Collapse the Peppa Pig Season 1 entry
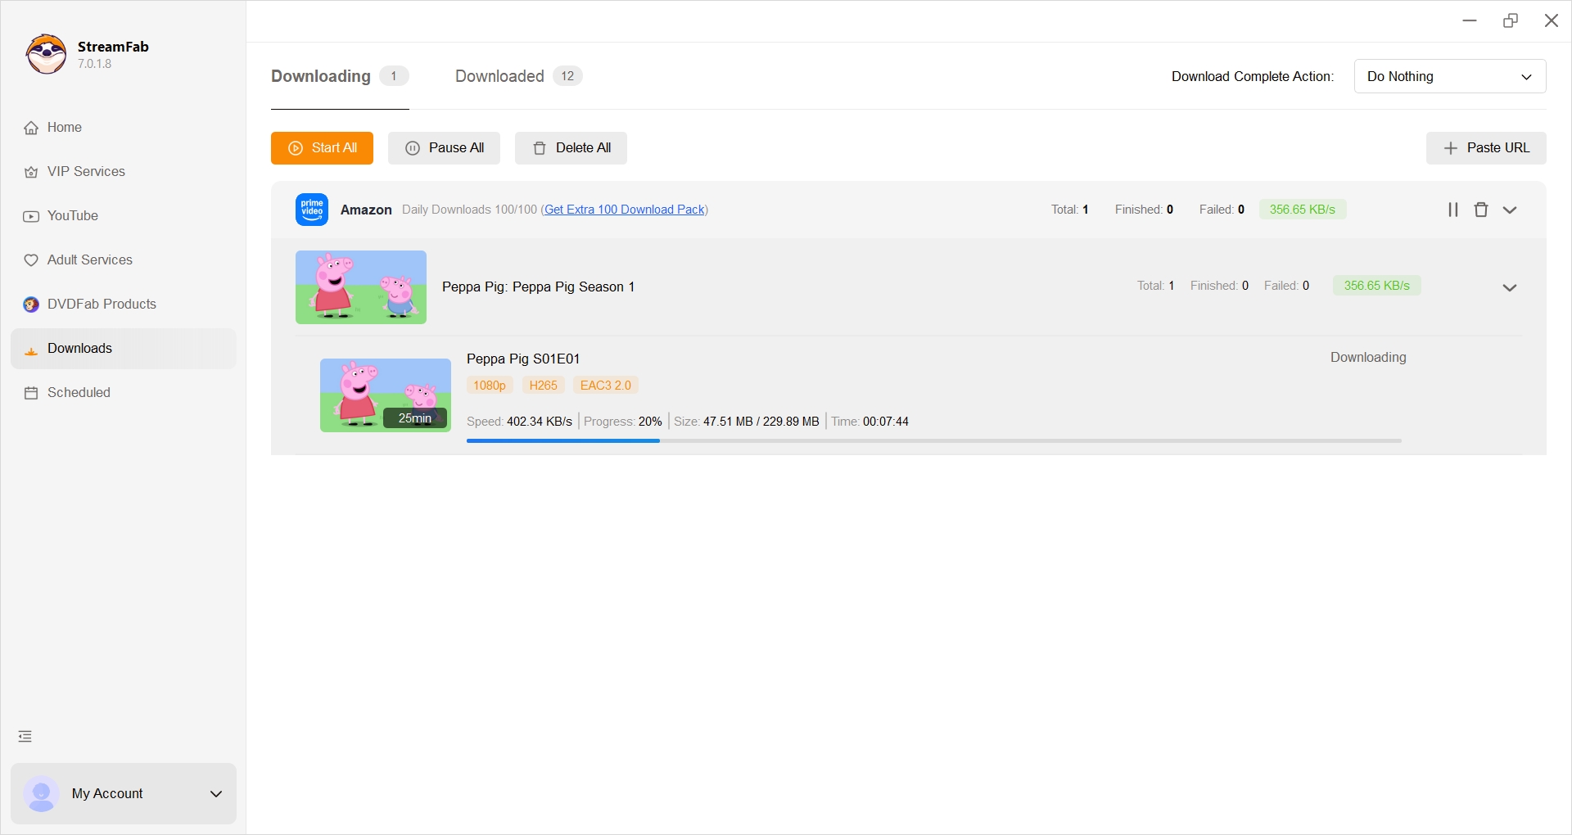 (x=1510, y=287)
